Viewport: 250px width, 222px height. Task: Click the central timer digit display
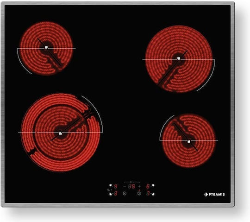(131, 186)
